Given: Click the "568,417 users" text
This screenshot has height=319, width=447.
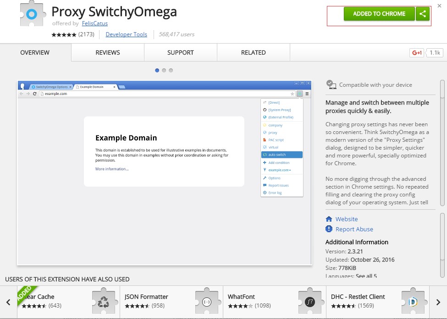Looking at the screenshot, I should coord(177,34).
